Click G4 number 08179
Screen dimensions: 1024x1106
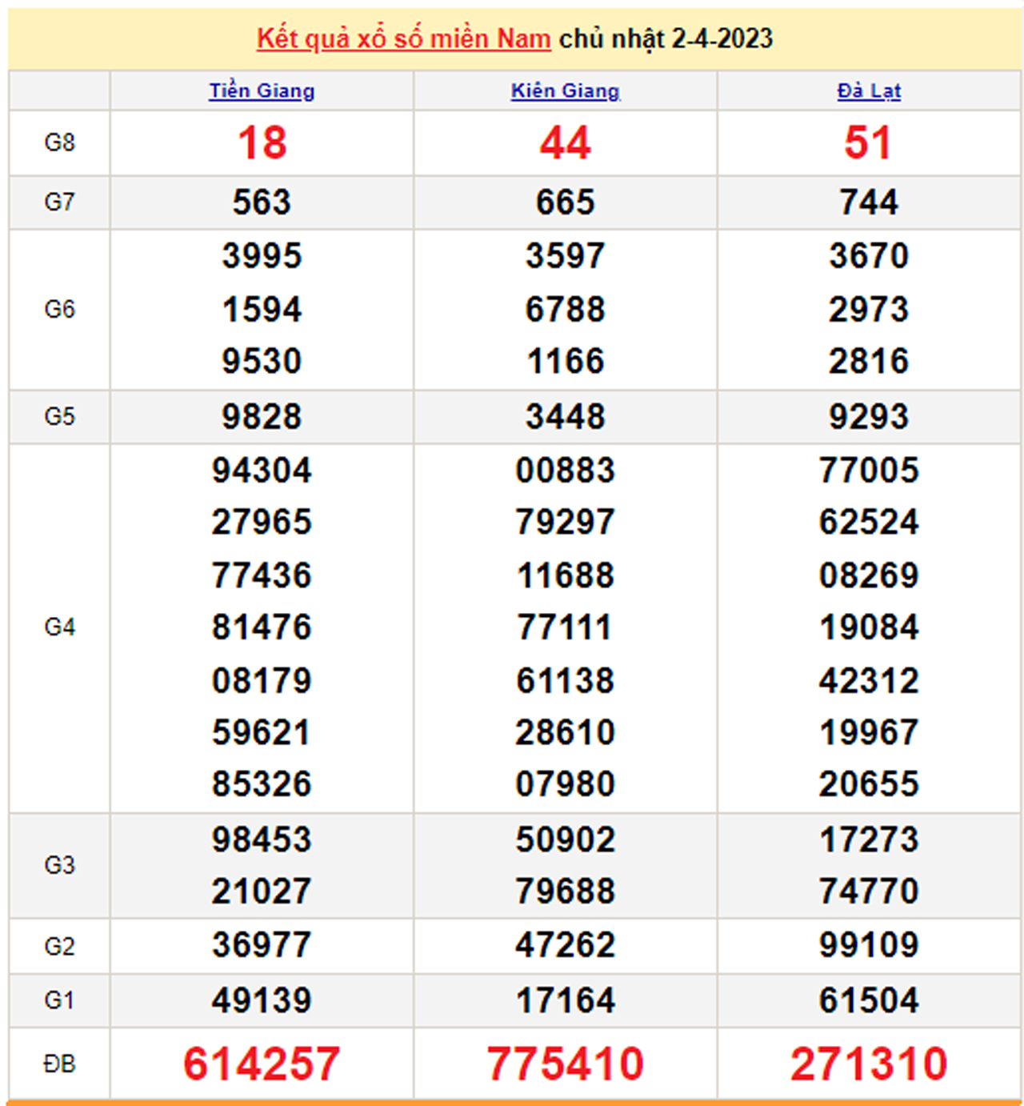262,681
